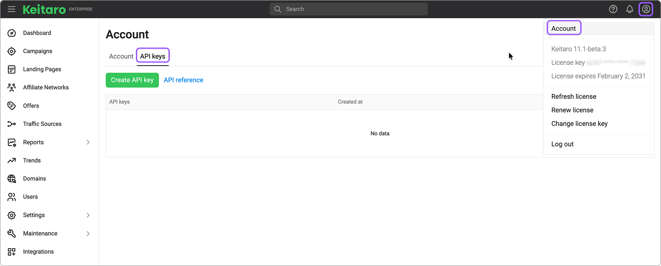Open the notifications bell icon
The image size is (661, 266).
click(630, 9)
